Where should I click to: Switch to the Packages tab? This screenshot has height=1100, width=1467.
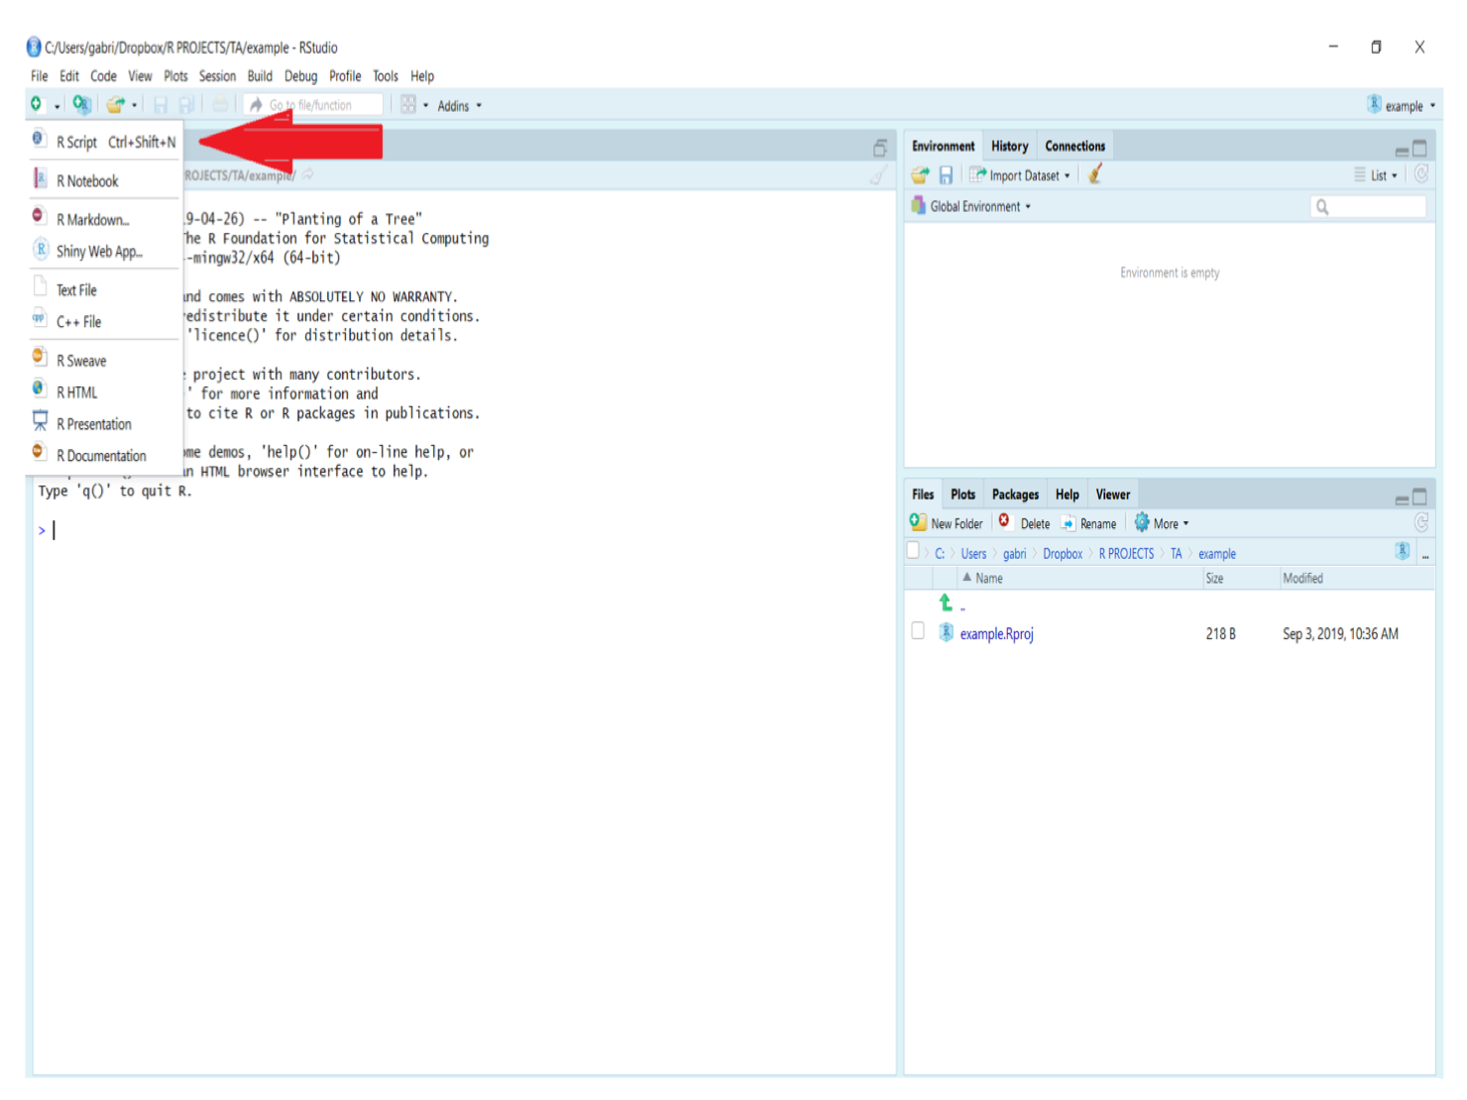(1015, 495)
